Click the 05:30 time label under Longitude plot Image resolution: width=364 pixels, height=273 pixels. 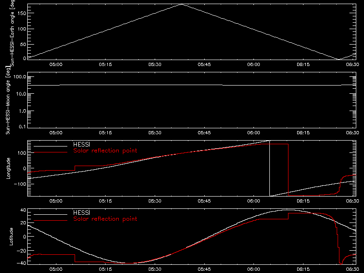coord(155,201)
